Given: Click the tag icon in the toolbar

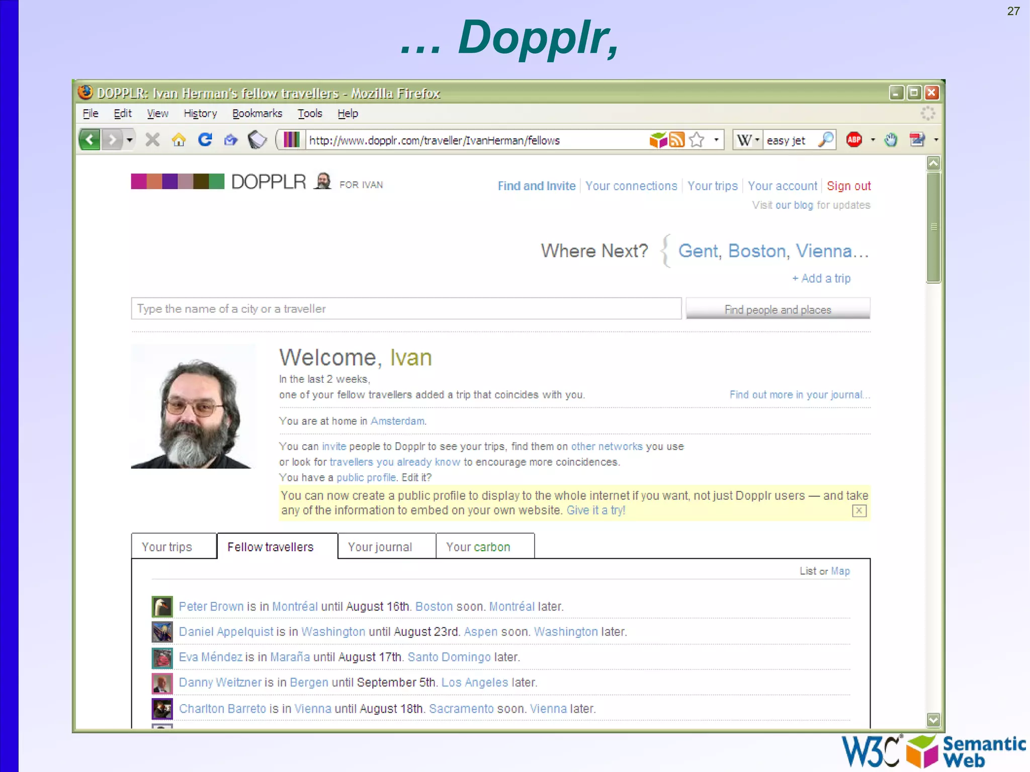Looking at the screenshot, I should [x=257, y=139].
